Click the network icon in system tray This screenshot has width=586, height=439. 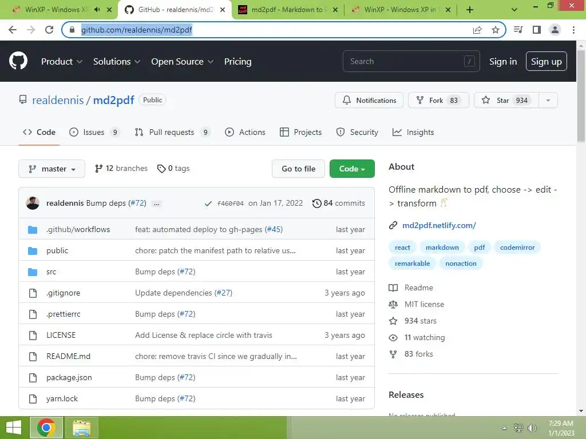(518, 428)
